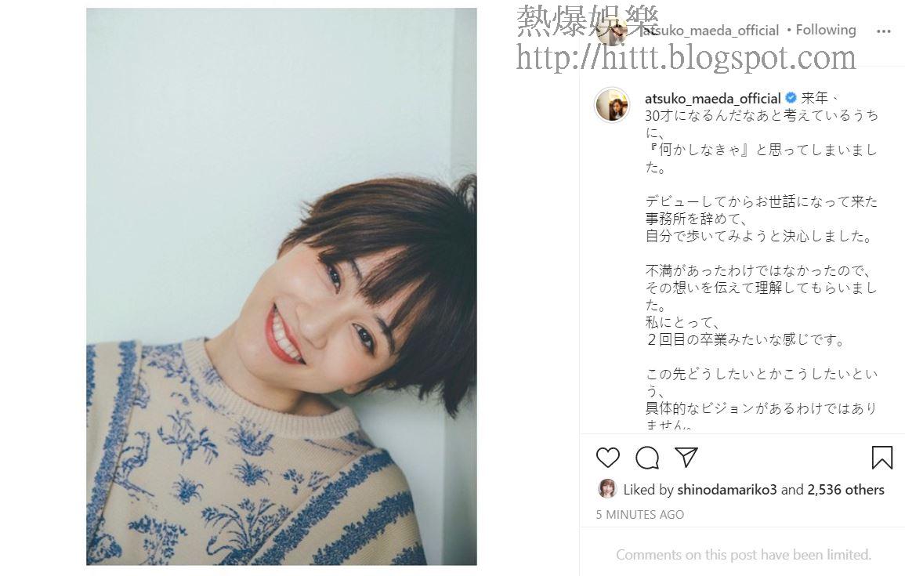The height and width of the screenshot is (576, 905).
Task: Save the post with the bookmark icon
Action: tap(882, 458)
